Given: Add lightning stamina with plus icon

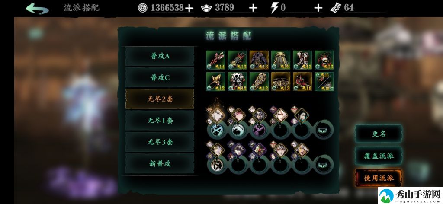Looking at the screenshot, I should 318,8.
